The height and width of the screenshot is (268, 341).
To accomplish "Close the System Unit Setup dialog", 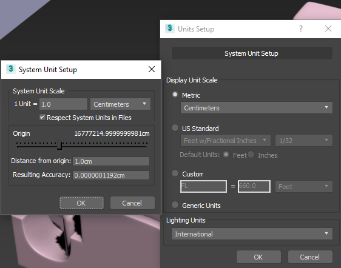I will pos(152,69).
